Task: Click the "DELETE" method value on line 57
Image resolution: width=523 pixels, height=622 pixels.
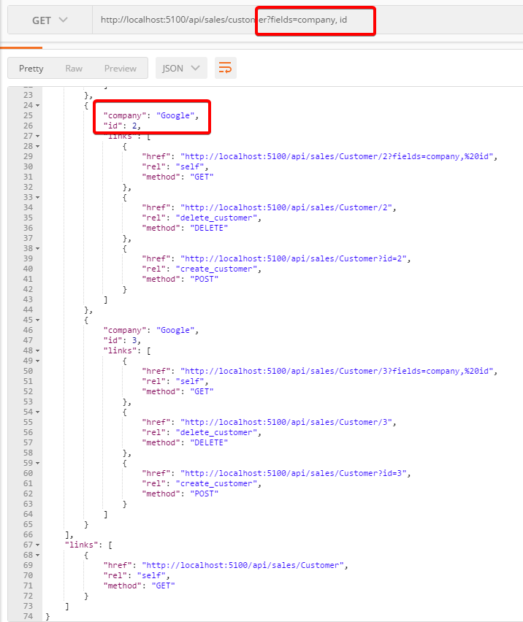Action: coord(209,442)
